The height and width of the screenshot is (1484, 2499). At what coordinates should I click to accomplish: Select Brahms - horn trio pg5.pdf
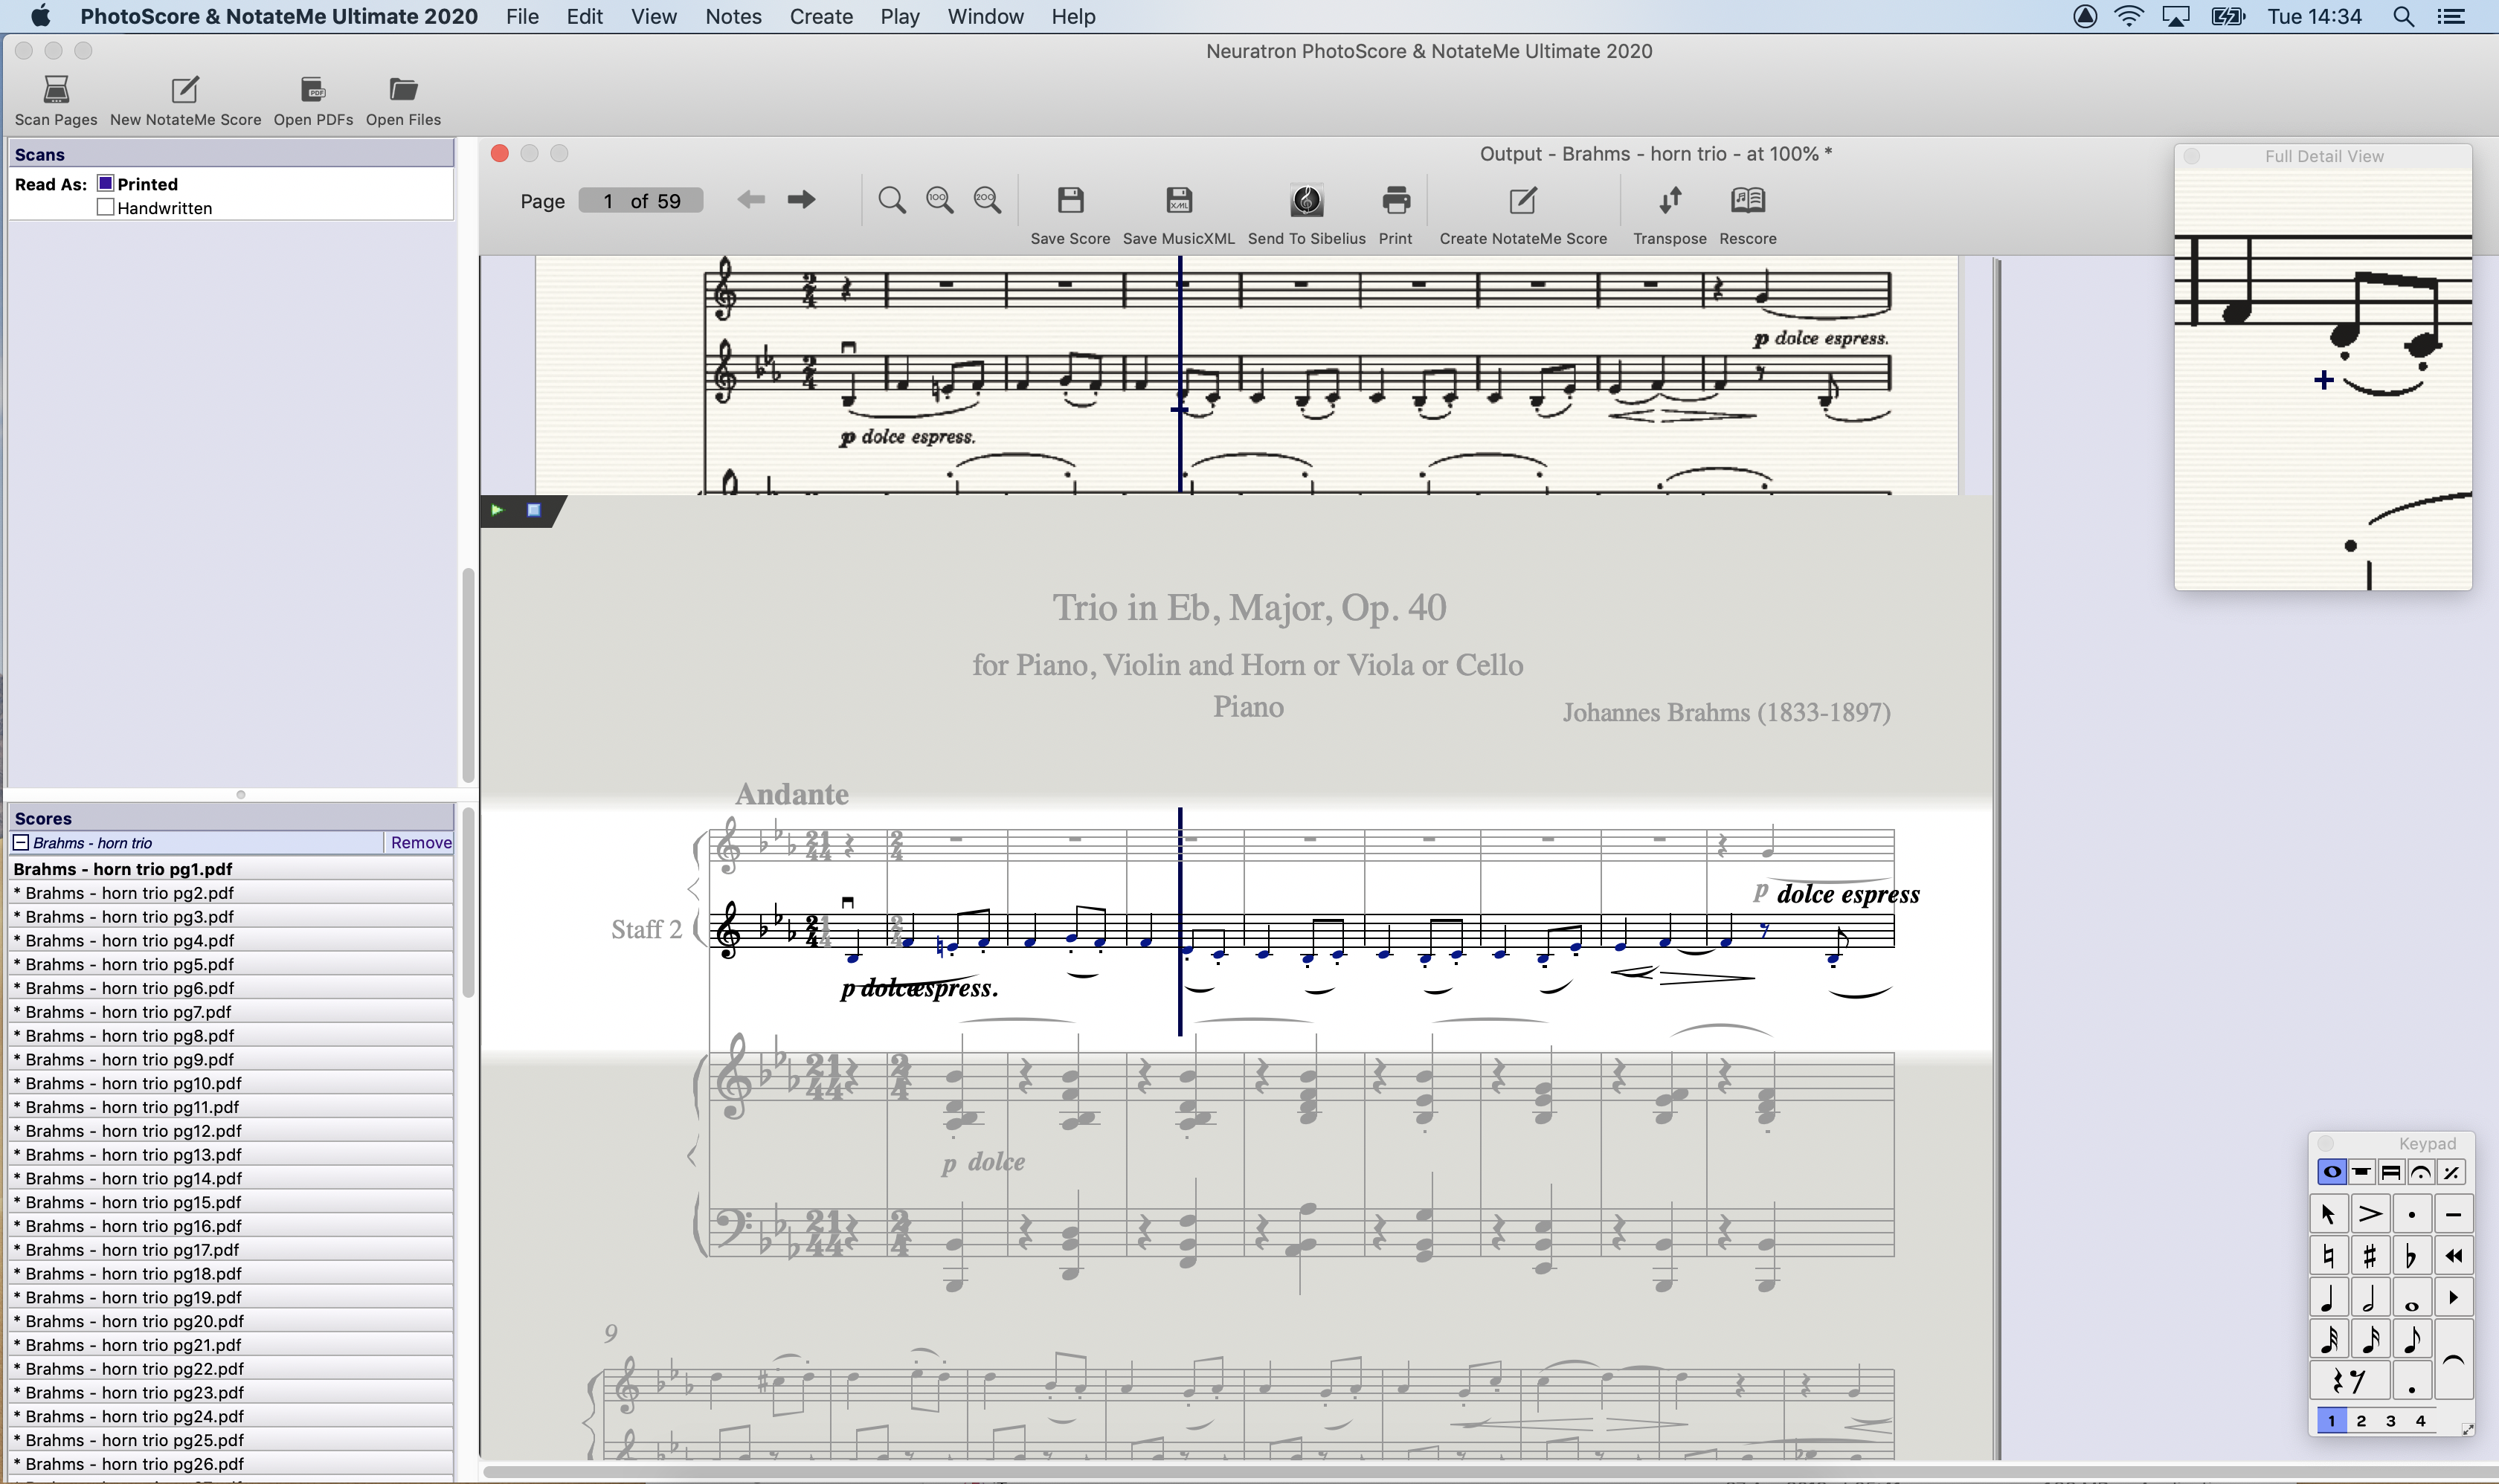[x=231, y=964]
